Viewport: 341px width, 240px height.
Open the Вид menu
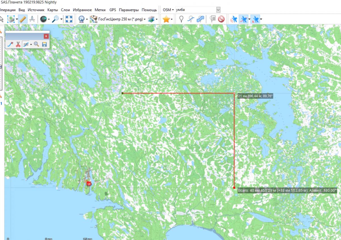click(x=22, y=10)
